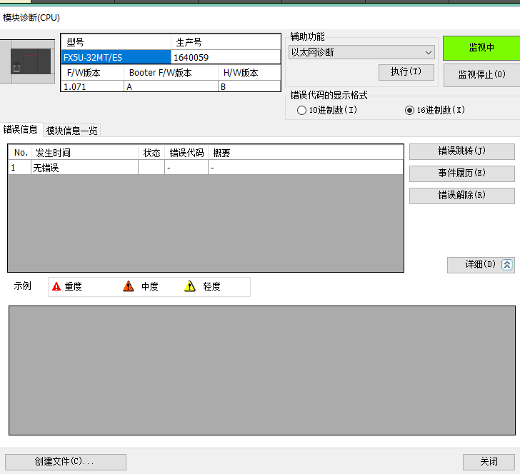Click the red major error (重度) icon

[56, 286]
